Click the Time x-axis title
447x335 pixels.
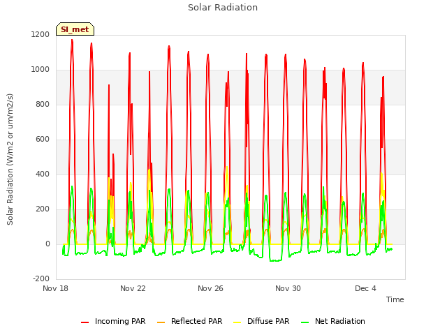coord(395,299)
